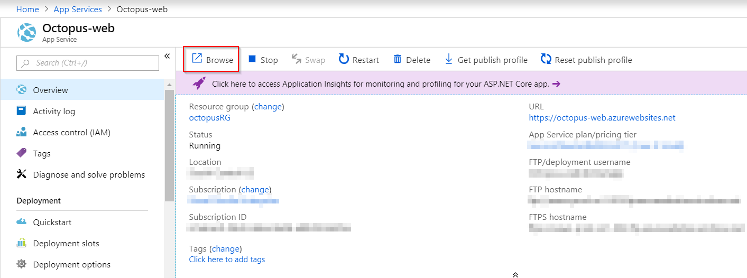This screenshot has width=747, height=278.
Task: Click the Subscription ID label
Action: [x=218, y=217]
